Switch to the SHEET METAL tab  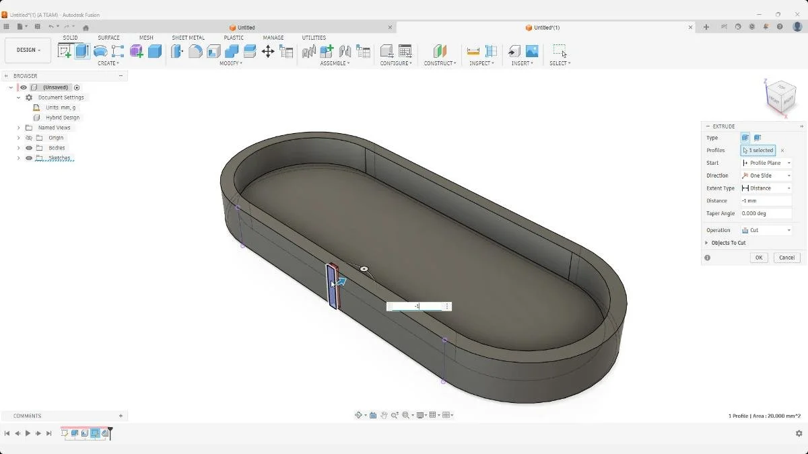tap(189, 38)
